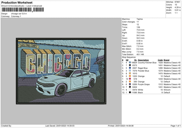
Task: Click the Color changes value '11'
Action: [x=138, y=22]
